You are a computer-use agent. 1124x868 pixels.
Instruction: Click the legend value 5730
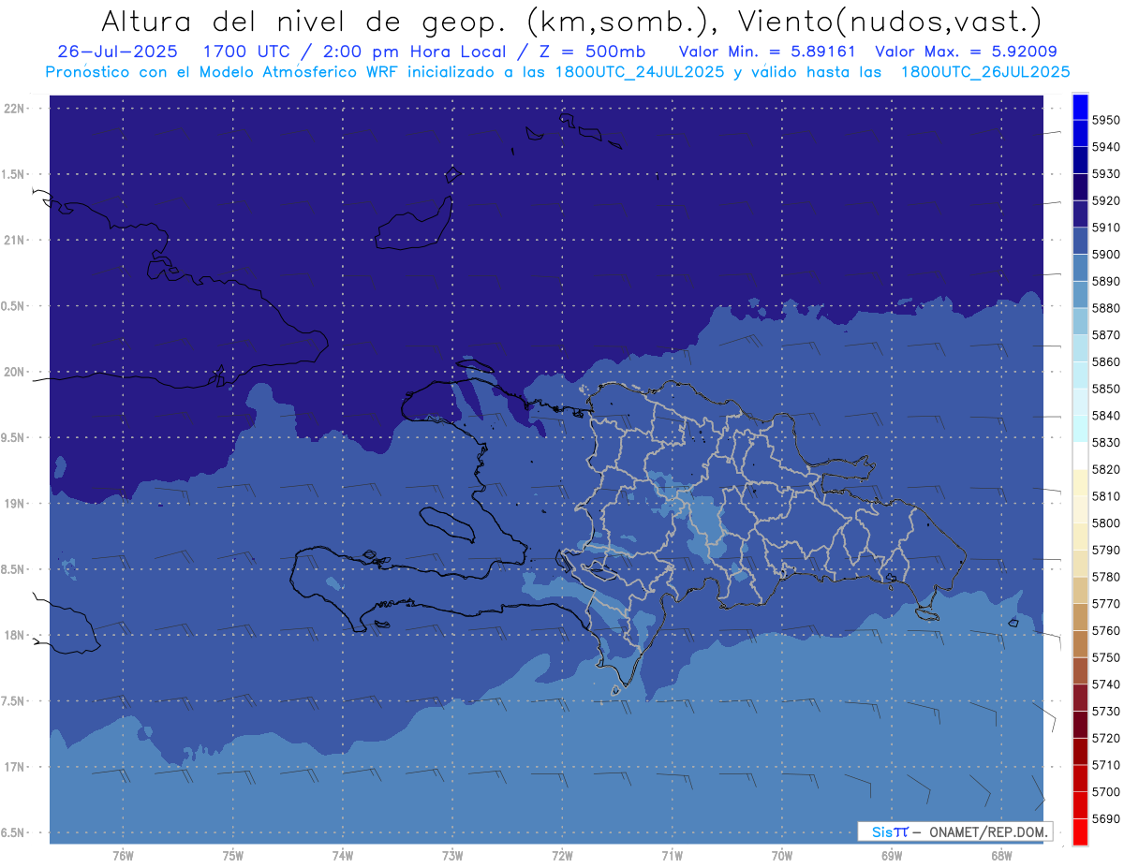pos(1105,712)
